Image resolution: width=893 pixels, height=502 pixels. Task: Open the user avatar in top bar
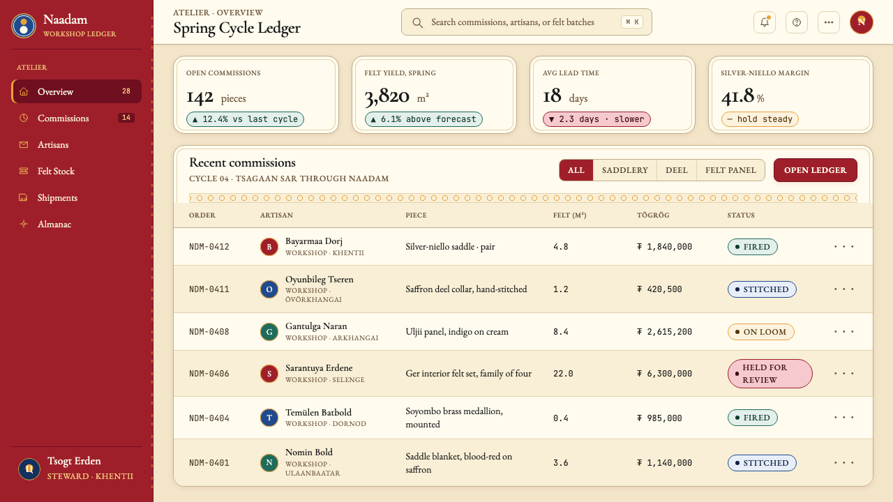(862, 22)
